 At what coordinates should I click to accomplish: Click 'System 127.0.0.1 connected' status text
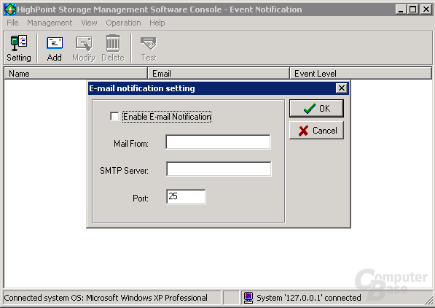pos(308,298)
